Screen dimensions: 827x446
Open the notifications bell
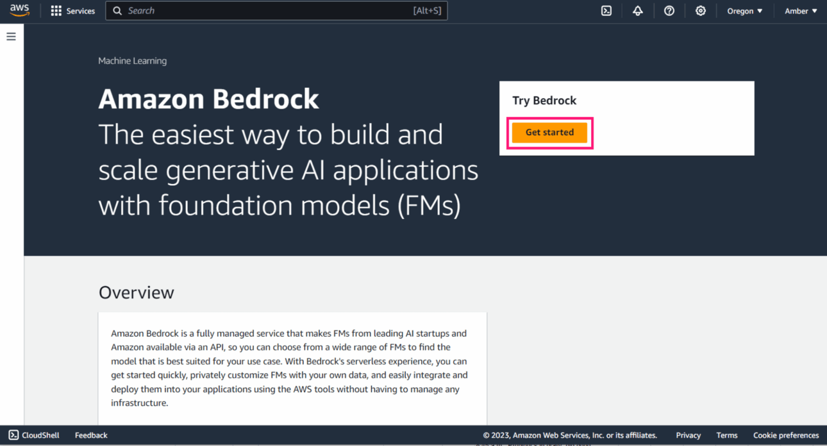pos(637,11)
